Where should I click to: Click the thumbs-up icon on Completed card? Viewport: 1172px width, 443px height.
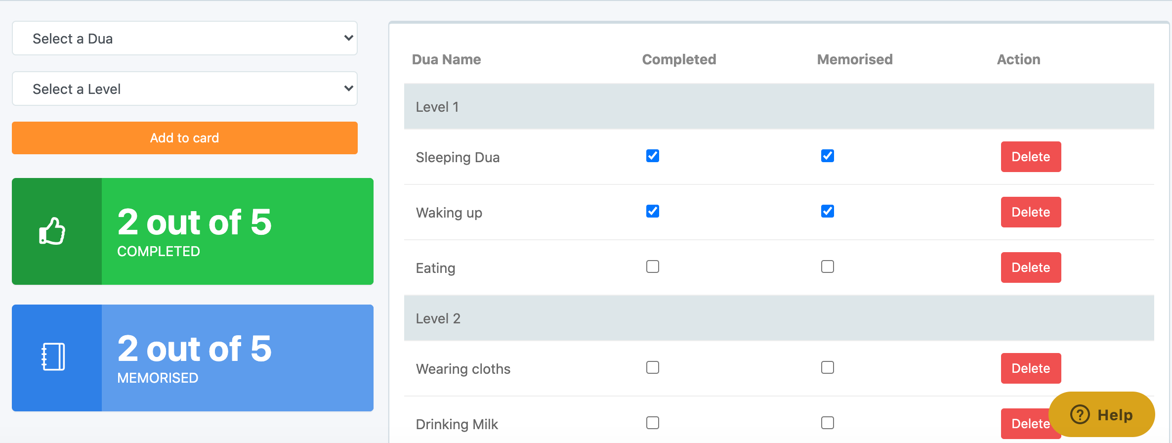pos(52,231)
